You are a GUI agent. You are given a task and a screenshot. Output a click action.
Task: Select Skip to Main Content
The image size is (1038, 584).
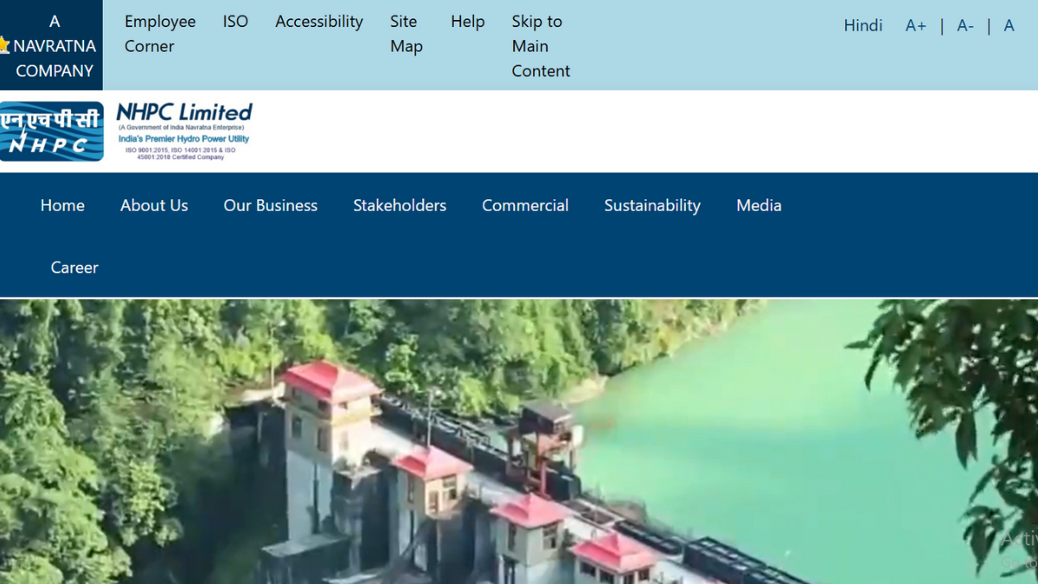point(541,46)
